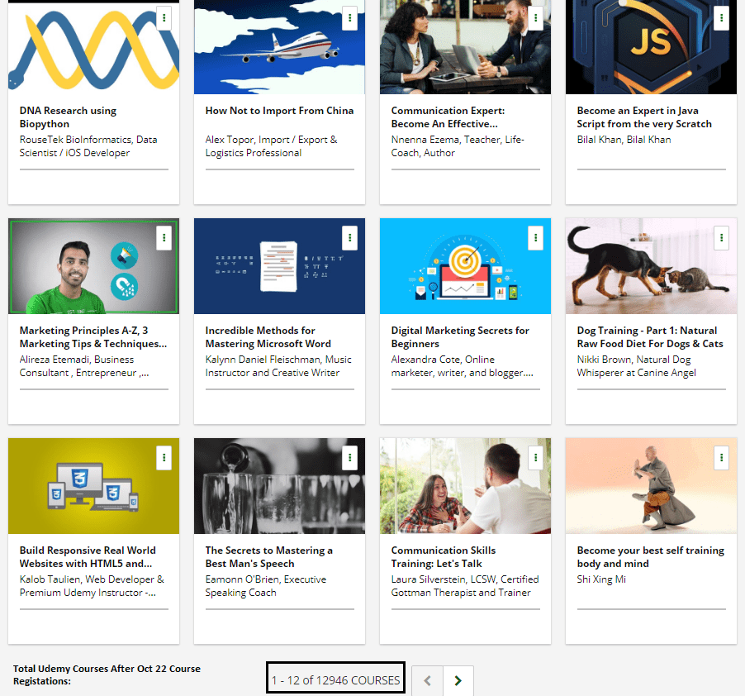The height and width of the screenshot is (696, 745).
Task: Open the three-dot menu on DNA Research card
Action: (x=164, y=18)
